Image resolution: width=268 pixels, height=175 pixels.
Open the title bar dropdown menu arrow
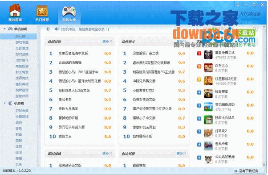point(238,5)
